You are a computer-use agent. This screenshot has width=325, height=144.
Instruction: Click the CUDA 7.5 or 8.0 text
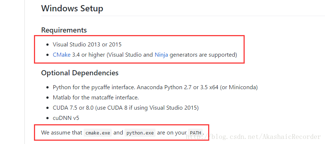coord(73,108)
